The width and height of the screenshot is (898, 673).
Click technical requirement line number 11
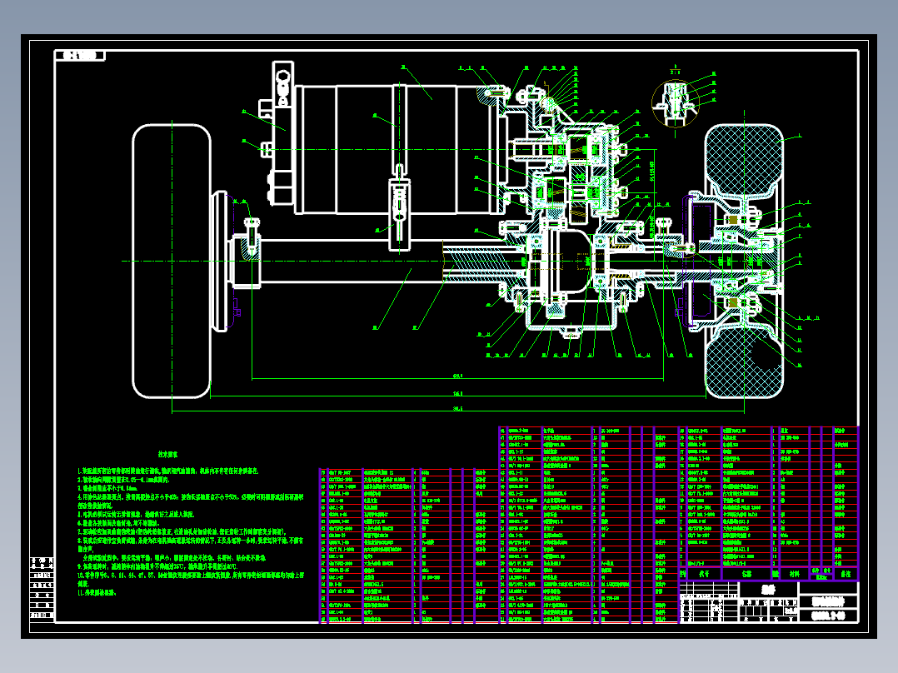tap(97, 593)
